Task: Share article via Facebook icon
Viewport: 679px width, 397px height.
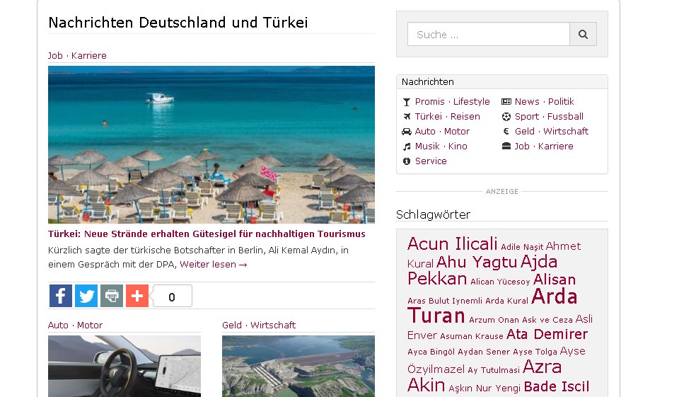Action: pyautogui.click(x=61, y=296)
